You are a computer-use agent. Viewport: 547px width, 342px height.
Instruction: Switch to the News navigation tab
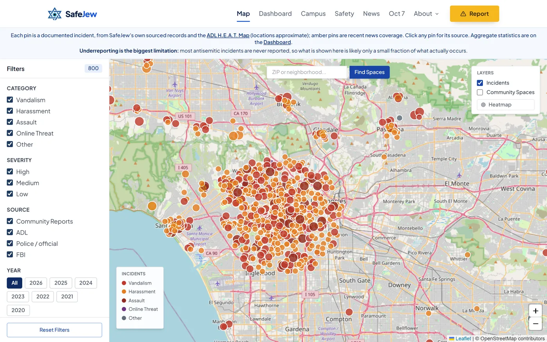(x=371, y=14)
